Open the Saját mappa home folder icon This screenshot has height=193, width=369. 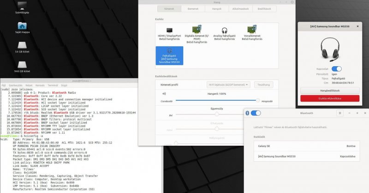pyautogui.click(x=22, y=28)
